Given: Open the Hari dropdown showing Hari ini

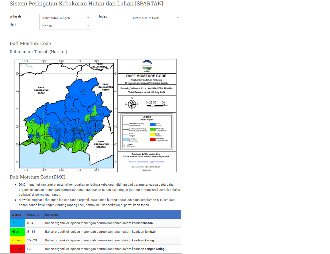Looking at the screenshot, I should (x=65, y=26).
